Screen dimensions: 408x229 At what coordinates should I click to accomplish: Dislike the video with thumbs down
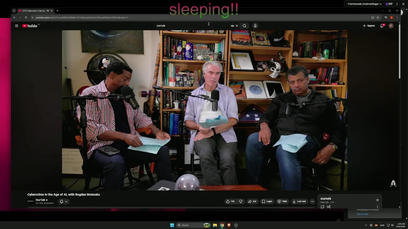click(241, 201)
